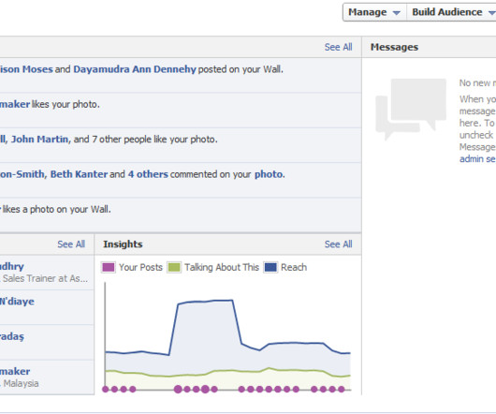Viewport: 496px width, 414px height.
Task: See all Insights data
Action: (x=338, y=244)
